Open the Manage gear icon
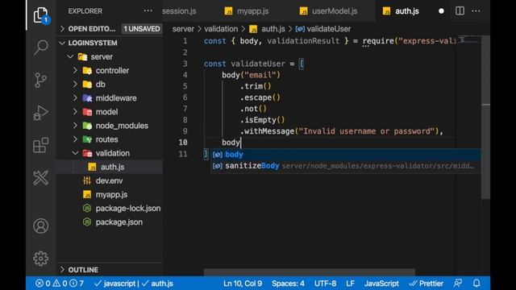This screenshot has height=290, width=516. coord(41,259)
